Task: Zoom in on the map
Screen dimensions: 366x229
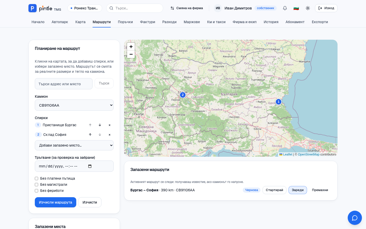Action: [131, 47]
